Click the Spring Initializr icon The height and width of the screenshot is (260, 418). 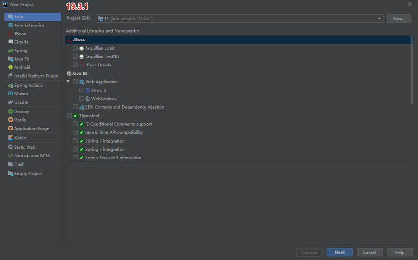[x=11, y=85]
